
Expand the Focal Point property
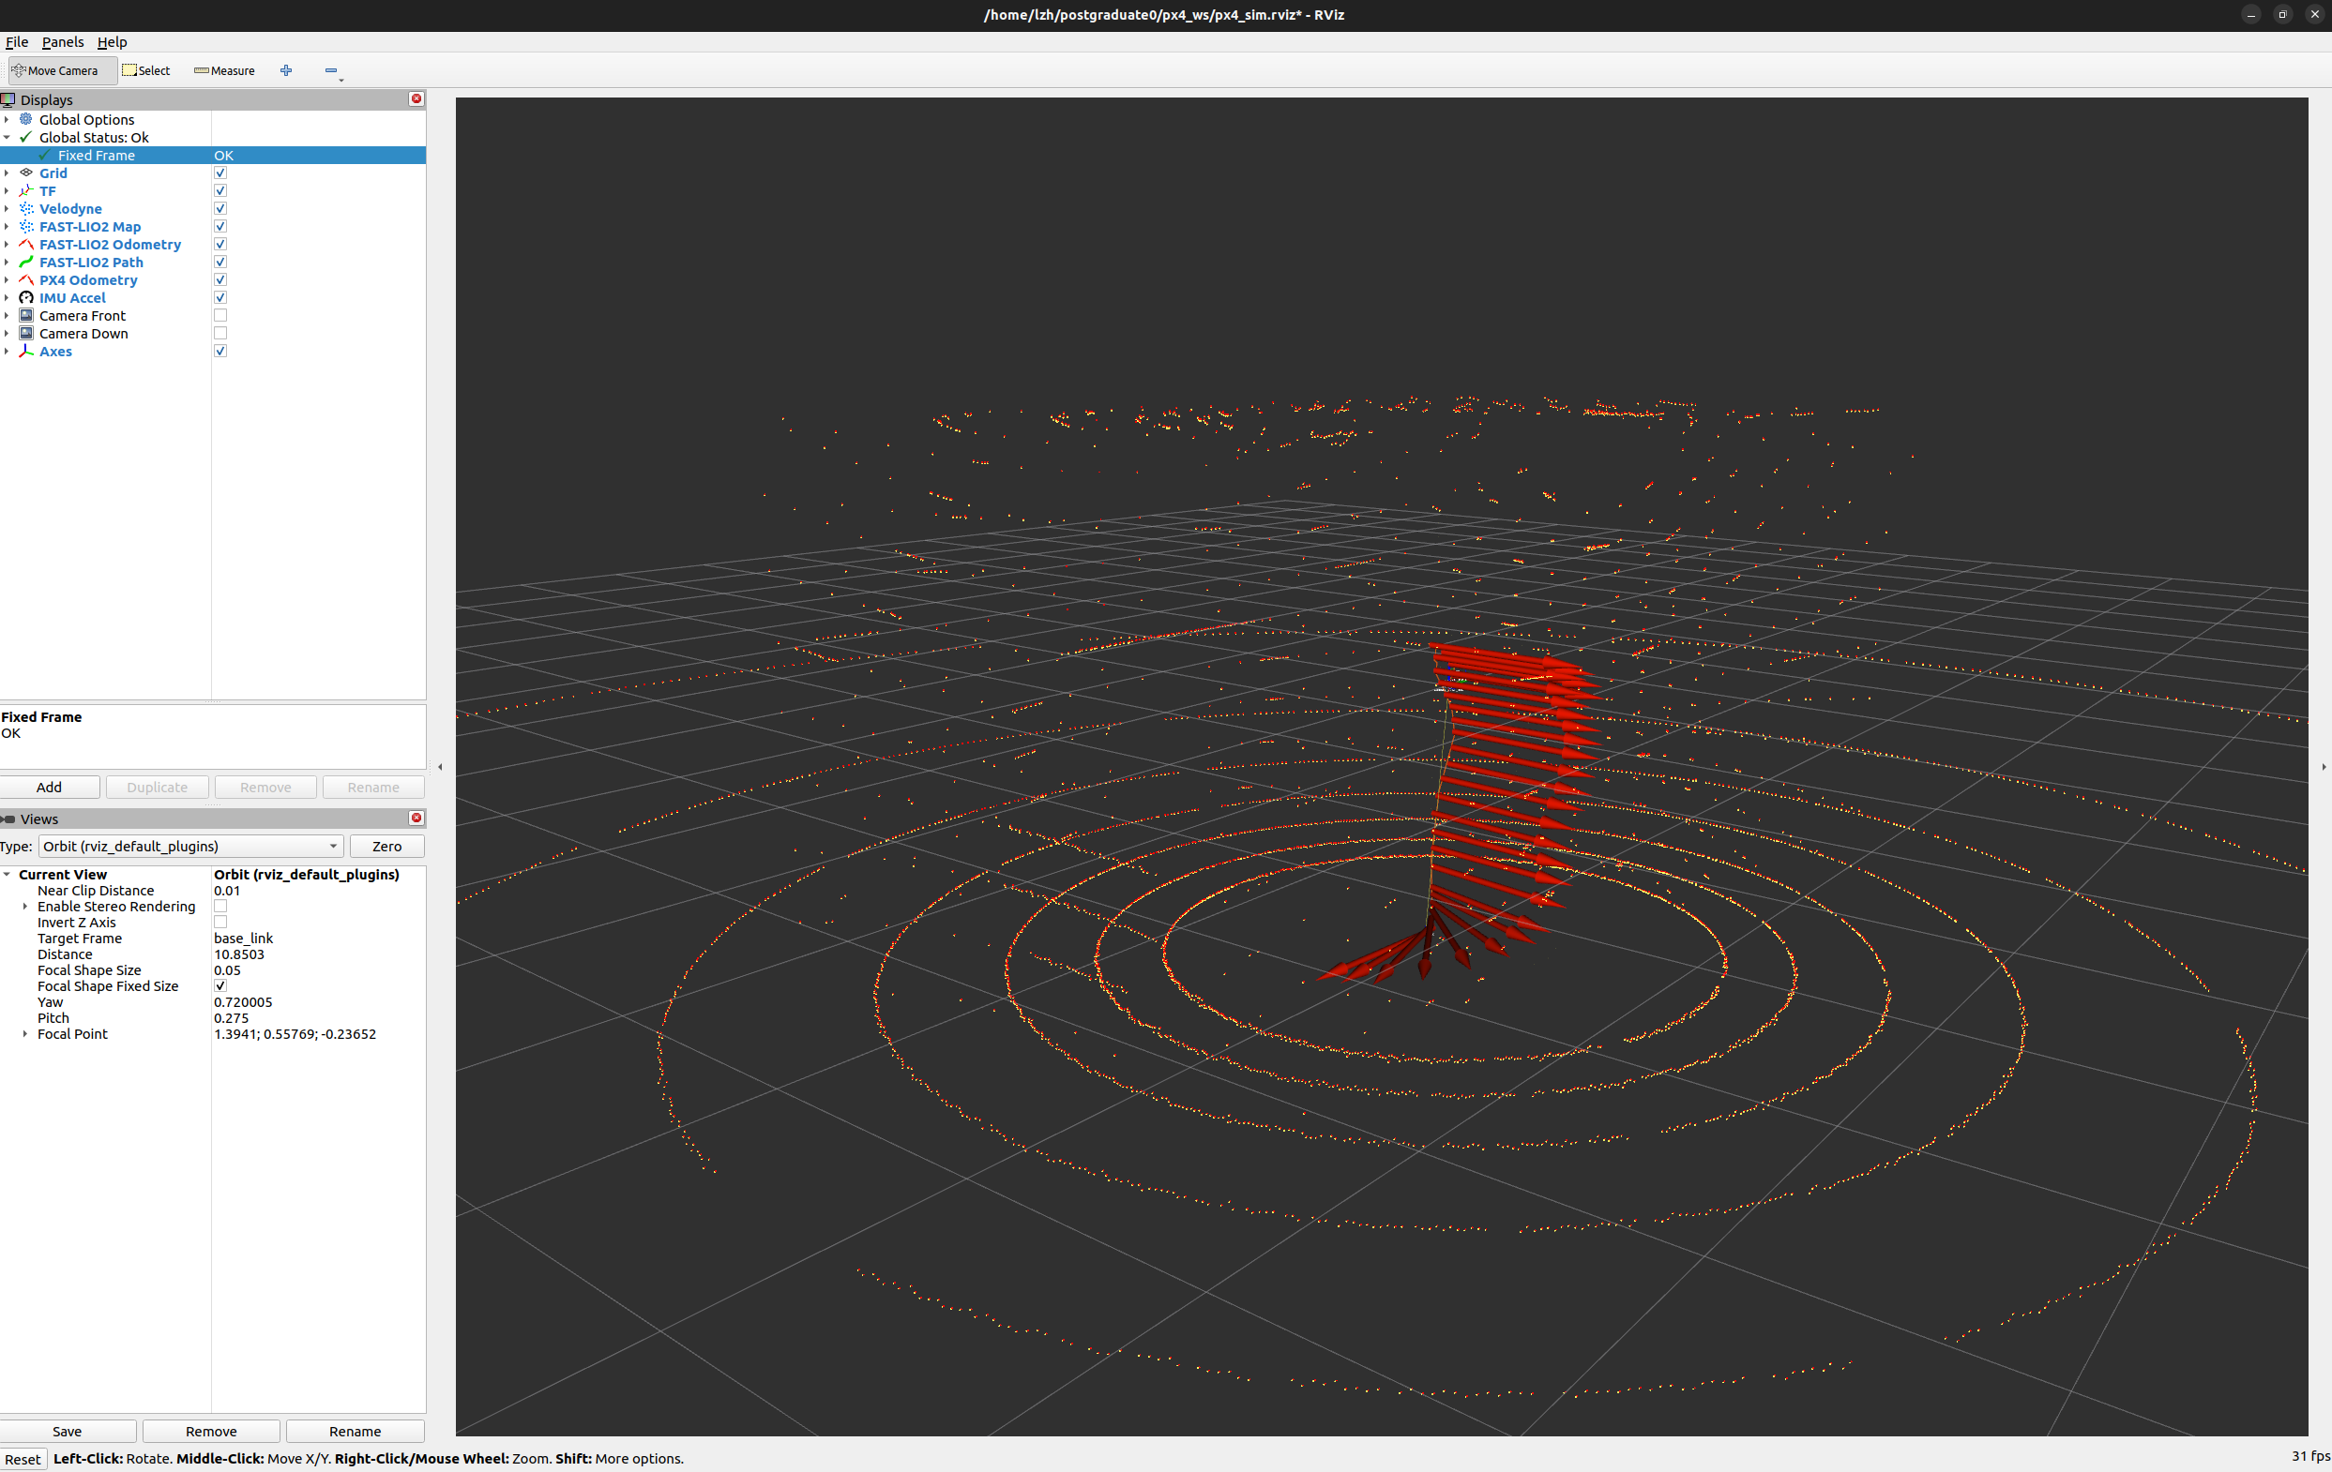pos(25,1033)
